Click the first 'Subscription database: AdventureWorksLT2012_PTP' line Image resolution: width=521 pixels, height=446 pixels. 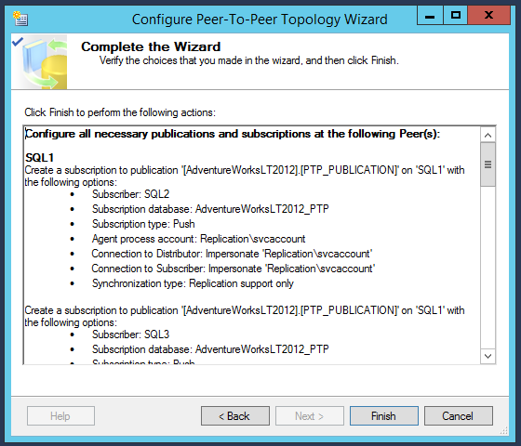point(210,209)
